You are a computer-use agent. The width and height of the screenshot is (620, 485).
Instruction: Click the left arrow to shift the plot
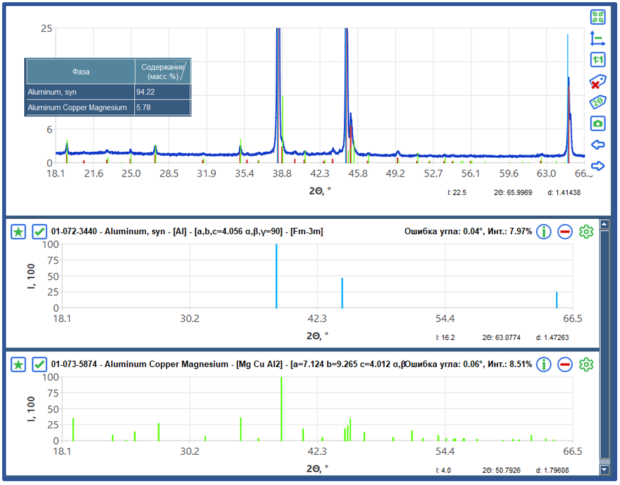point(597,145)
